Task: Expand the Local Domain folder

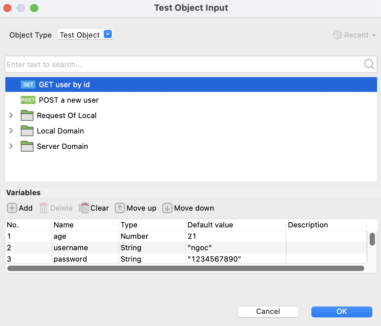Action: coord(11,131)
